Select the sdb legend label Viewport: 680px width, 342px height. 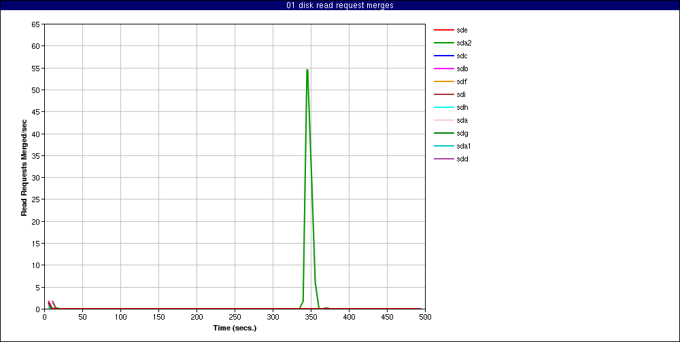462,69
